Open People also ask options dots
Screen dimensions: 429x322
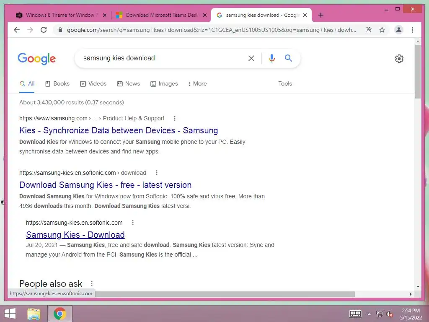pos(92,283)
